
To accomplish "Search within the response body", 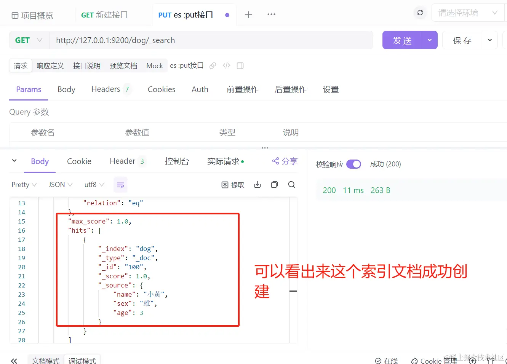I will (x=292, y=185).
